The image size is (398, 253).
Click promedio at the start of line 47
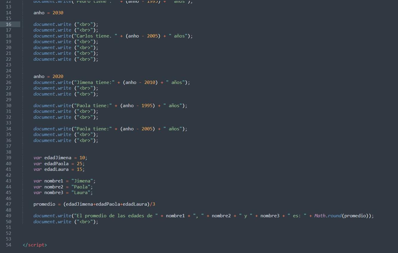tap(44, 204)
